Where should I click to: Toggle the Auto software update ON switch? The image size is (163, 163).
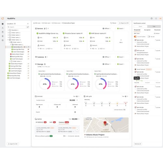point(51,136)
